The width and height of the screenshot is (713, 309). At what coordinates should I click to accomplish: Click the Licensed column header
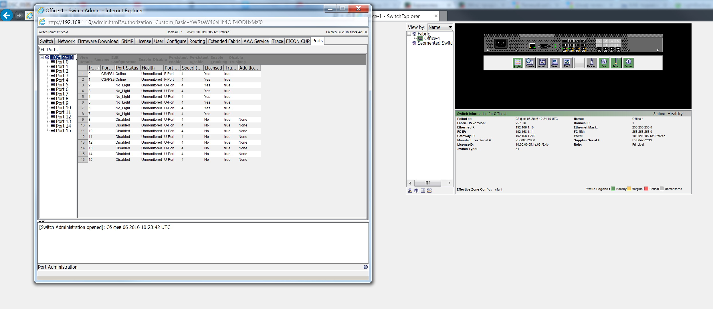(213, 68)
